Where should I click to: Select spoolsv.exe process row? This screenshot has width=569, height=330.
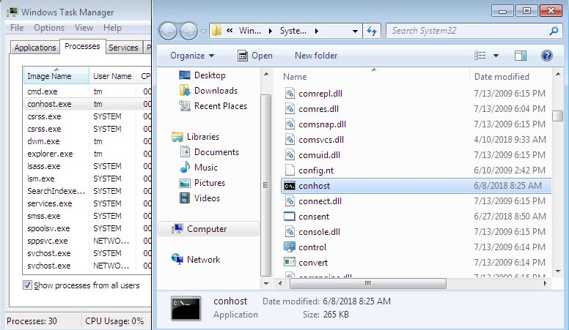click(x=87, y=228)
